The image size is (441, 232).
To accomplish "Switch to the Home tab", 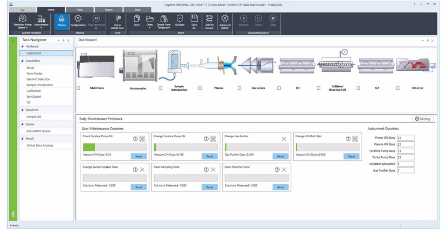I will [x=51, y=10].
